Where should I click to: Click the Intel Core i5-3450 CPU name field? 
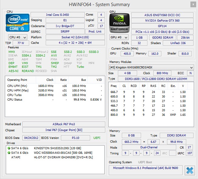(x=57, y=15)
